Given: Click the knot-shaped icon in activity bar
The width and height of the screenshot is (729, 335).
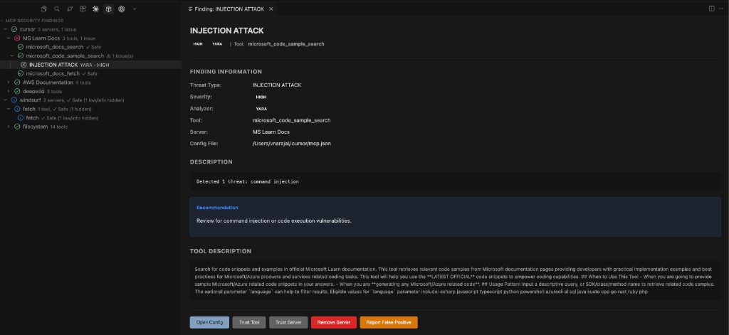Looking at the screenshot, I should pyautogui.click(x=121, y=9).
